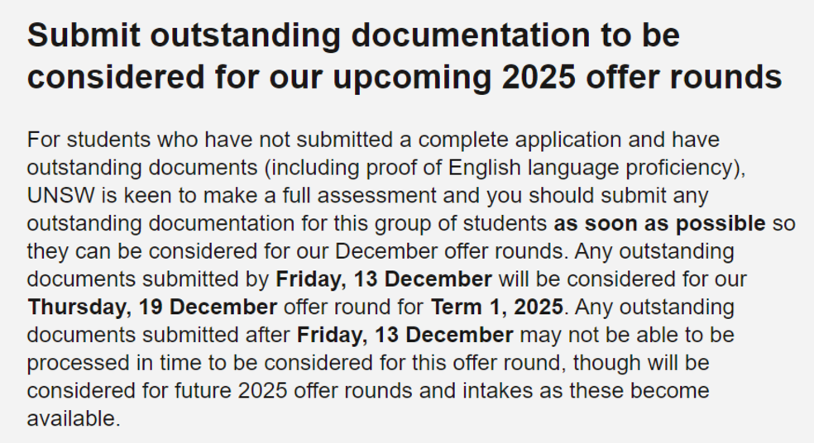Click the phrase "December offer rounds"
Screen dimensions: 814x443
(449, 251)
